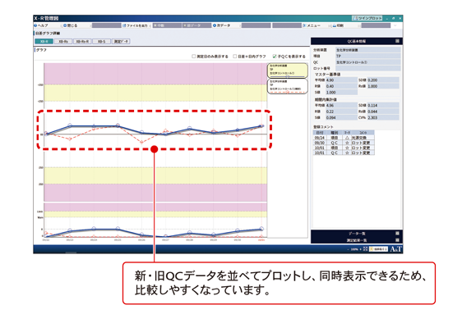
Task: Select the 09/24 光源交換 comment row
Action: pyautogui.click(x=344, y=138)
